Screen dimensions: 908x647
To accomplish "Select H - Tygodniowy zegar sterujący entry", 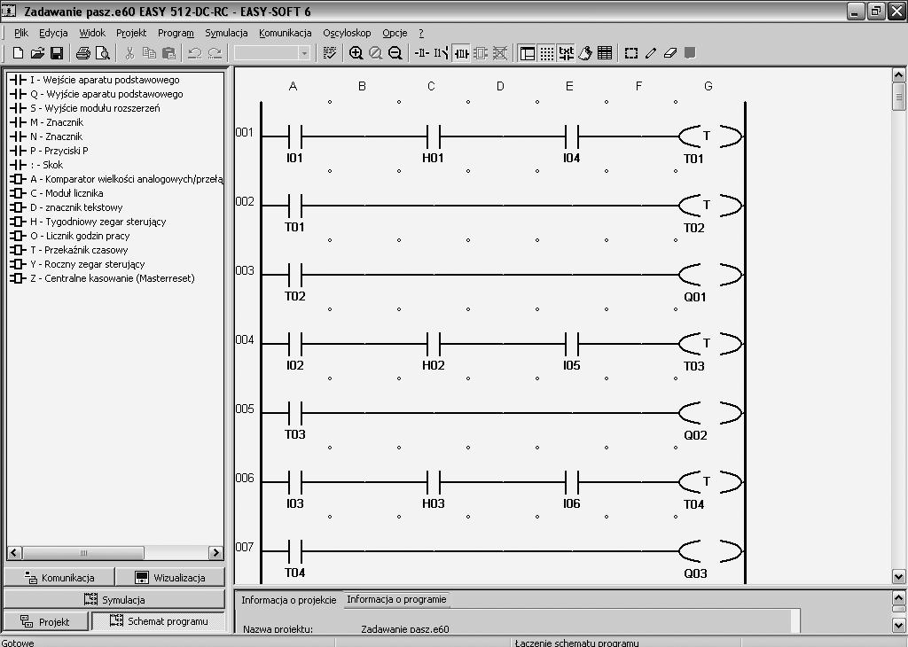I will pyautogui.click(x=88, y=222).
